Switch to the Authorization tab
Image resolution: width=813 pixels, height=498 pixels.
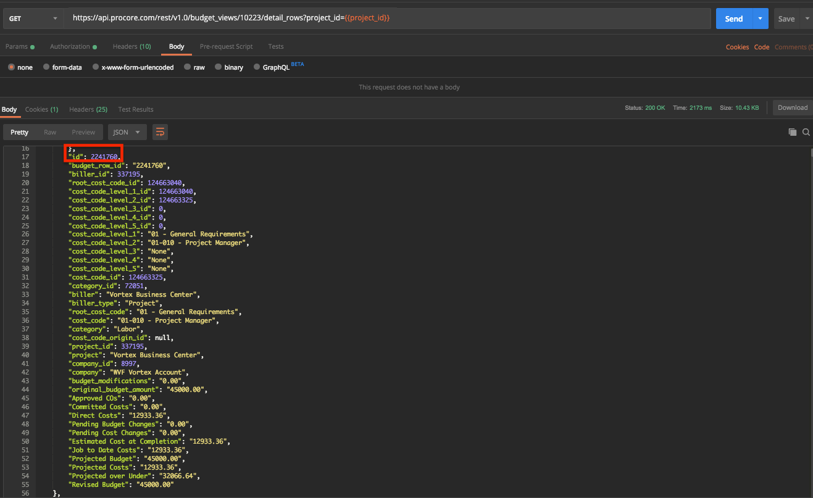pos(70,47)
